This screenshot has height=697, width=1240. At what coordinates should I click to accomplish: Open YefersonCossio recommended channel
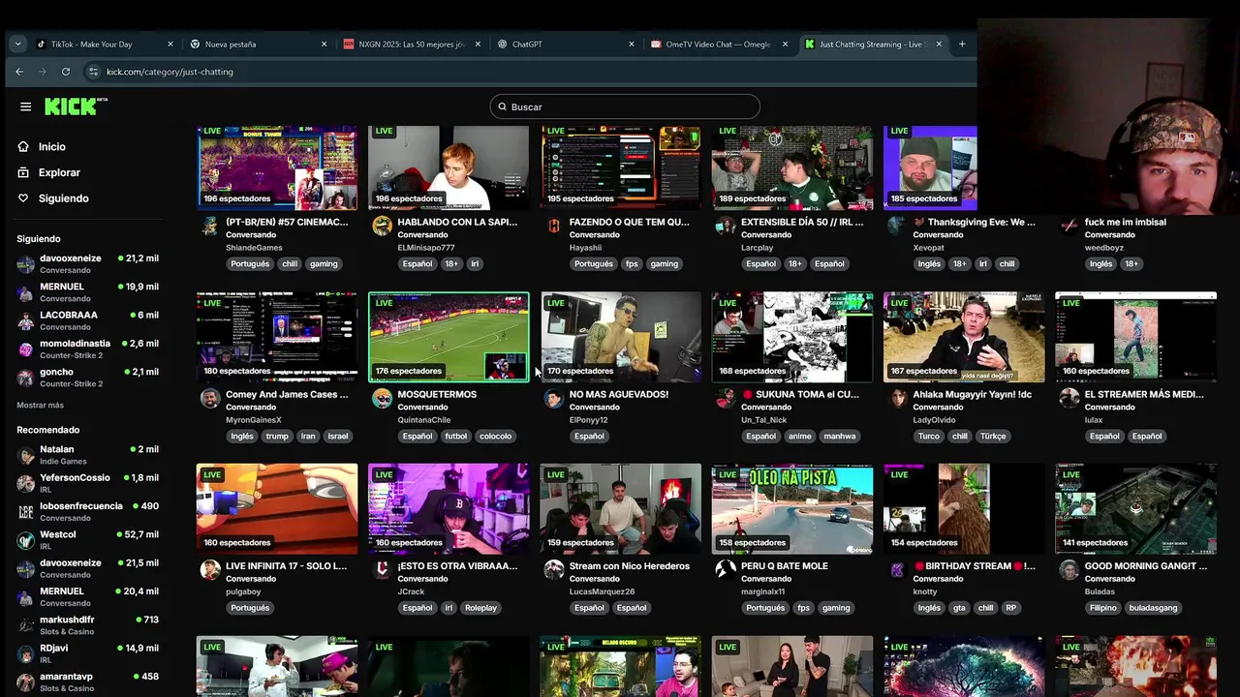pyautogui.click(x=87, y=483)
